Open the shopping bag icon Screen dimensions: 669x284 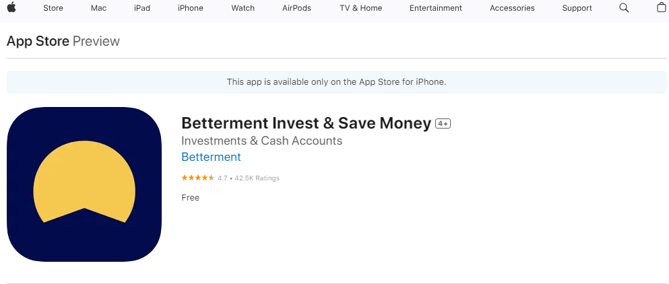(662, 7)
